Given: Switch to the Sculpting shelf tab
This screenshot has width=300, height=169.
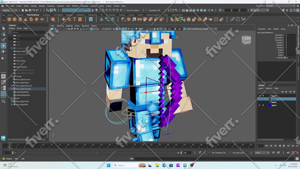Looking at the screenshot, I should [46, 15].
